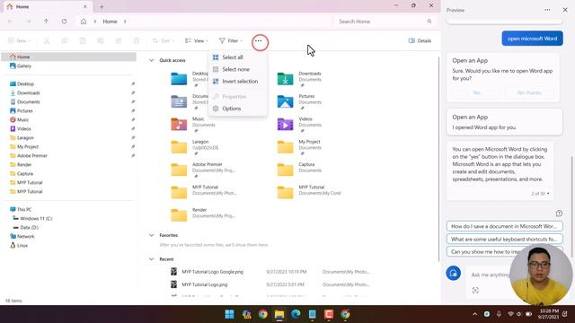Screen dimensions: 575x323
Task: Click the search magnifier icon
Action: click(429, 22)
